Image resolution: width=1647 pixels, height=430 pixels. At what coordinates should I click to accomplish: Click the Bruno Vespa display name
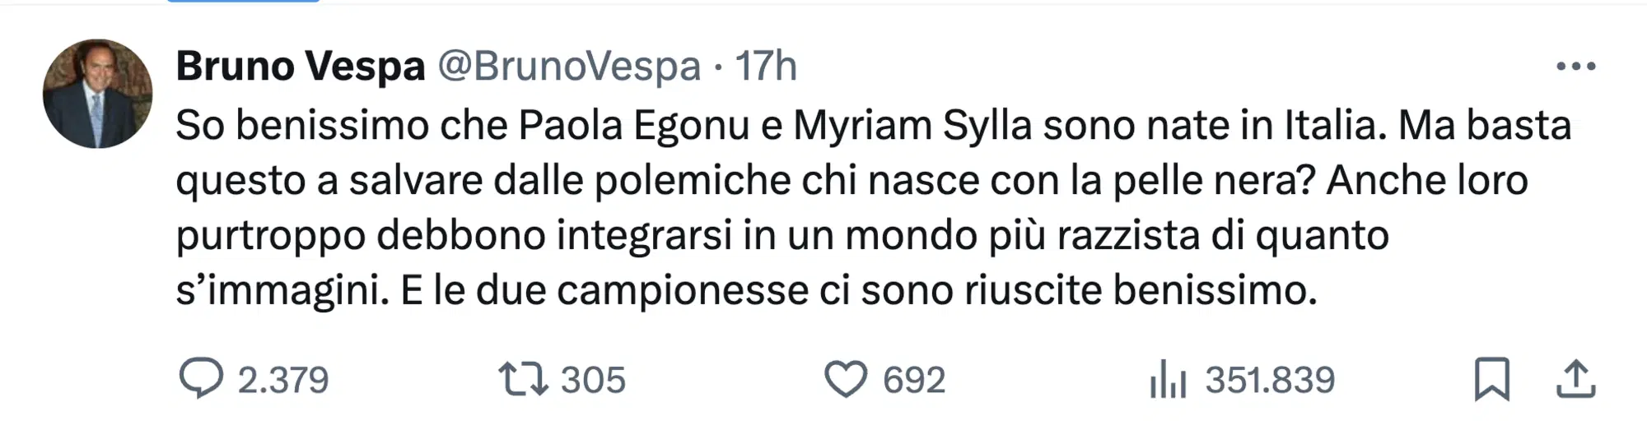[x=301, y=66]
